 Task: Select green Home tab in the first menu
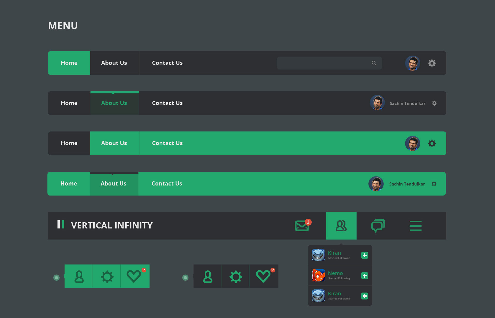click(x=69, y=63)
